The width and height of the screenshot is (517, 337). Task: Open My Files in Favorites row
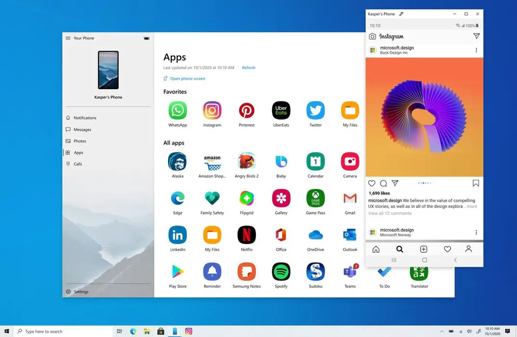350,110
